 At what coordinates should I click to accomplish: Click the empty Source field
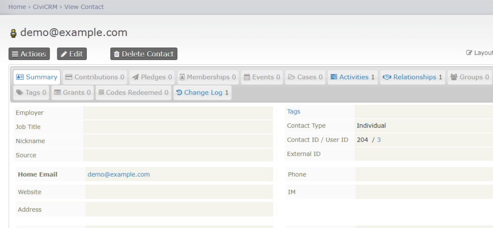click(x=178, y=155)
